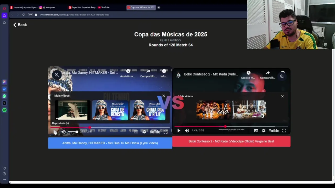Open settings gear on Anitta video
The image size is (335, 188).
coord(144,132)
